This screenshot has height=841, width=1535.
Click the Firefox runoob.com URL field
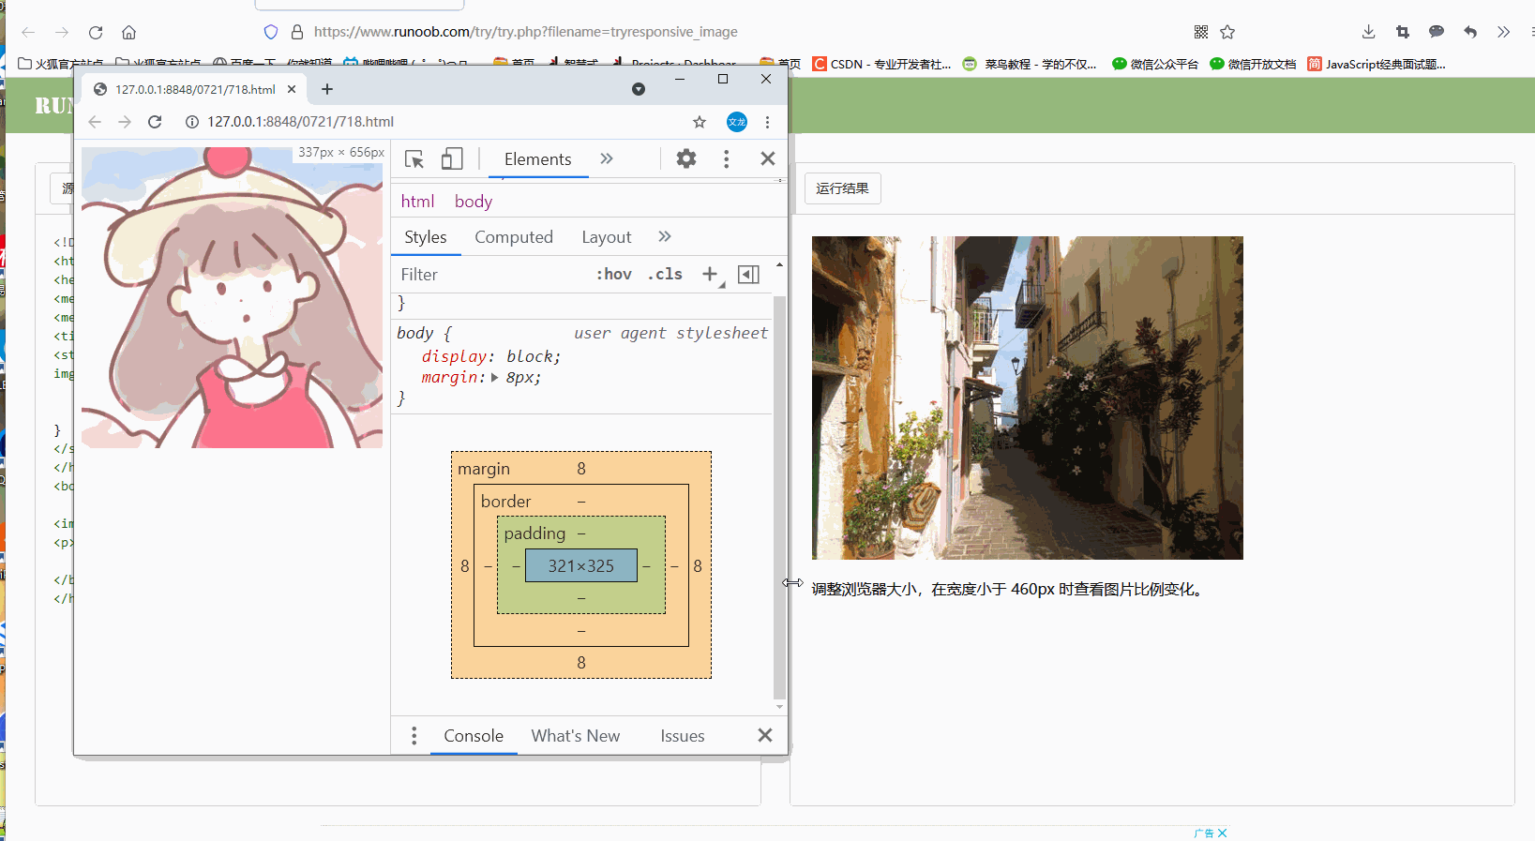[526, 32]
